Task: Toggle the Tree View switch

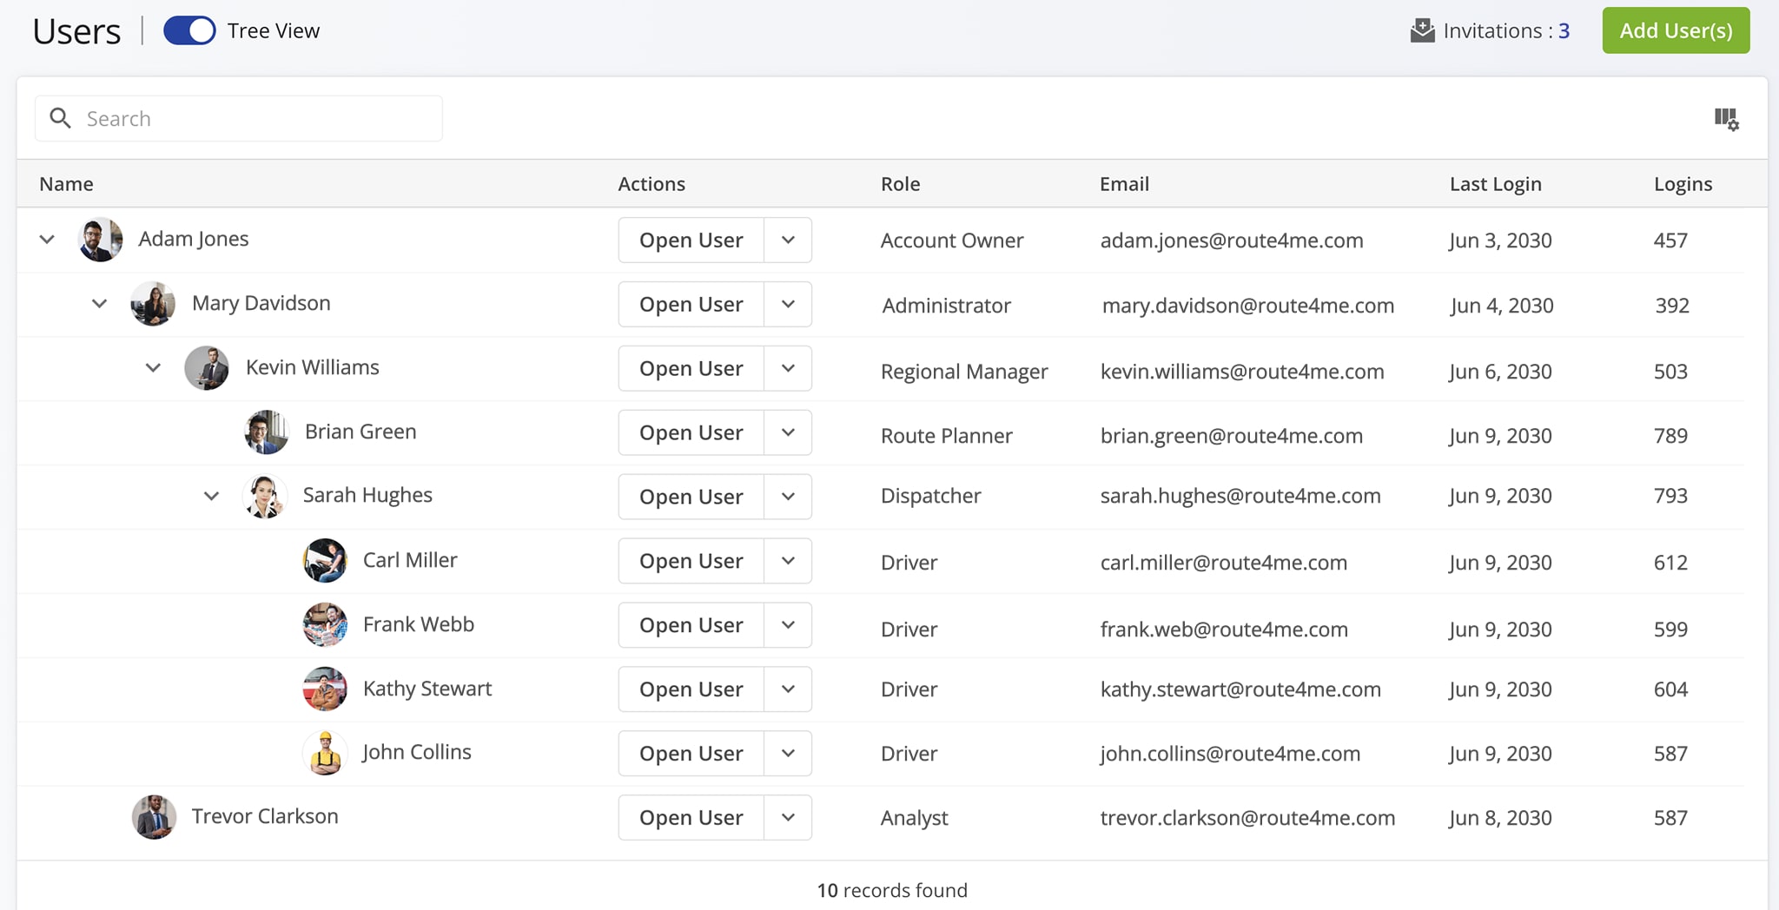Action: [189, 30]
